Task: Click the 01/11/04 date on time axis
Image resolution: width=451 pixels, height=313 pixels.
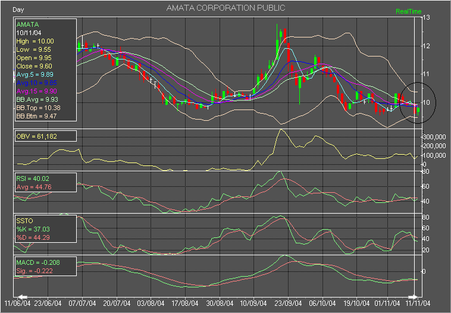Action: [387, 303]
